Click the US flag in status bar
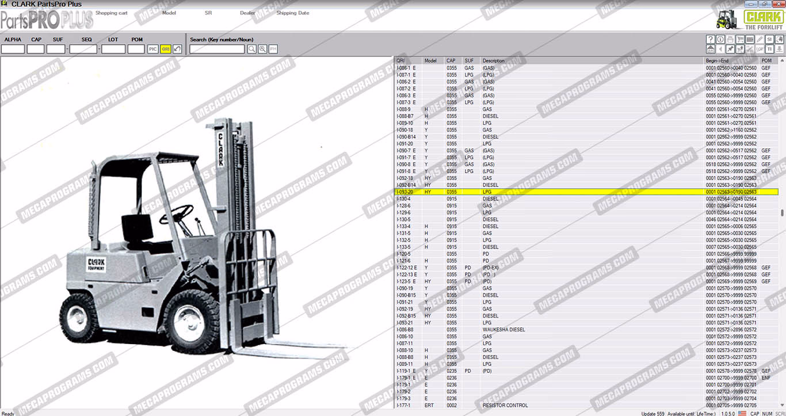Viewport: 786px width, 416px height. (742, 413)
